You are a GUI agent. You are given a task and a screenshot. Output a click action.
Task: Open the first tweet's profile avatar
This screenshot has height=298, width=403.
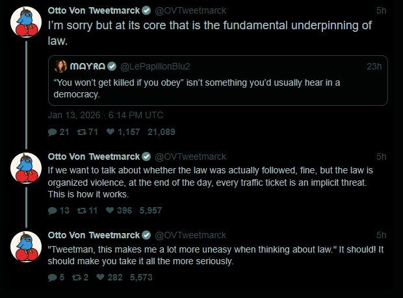click(27, 25)
